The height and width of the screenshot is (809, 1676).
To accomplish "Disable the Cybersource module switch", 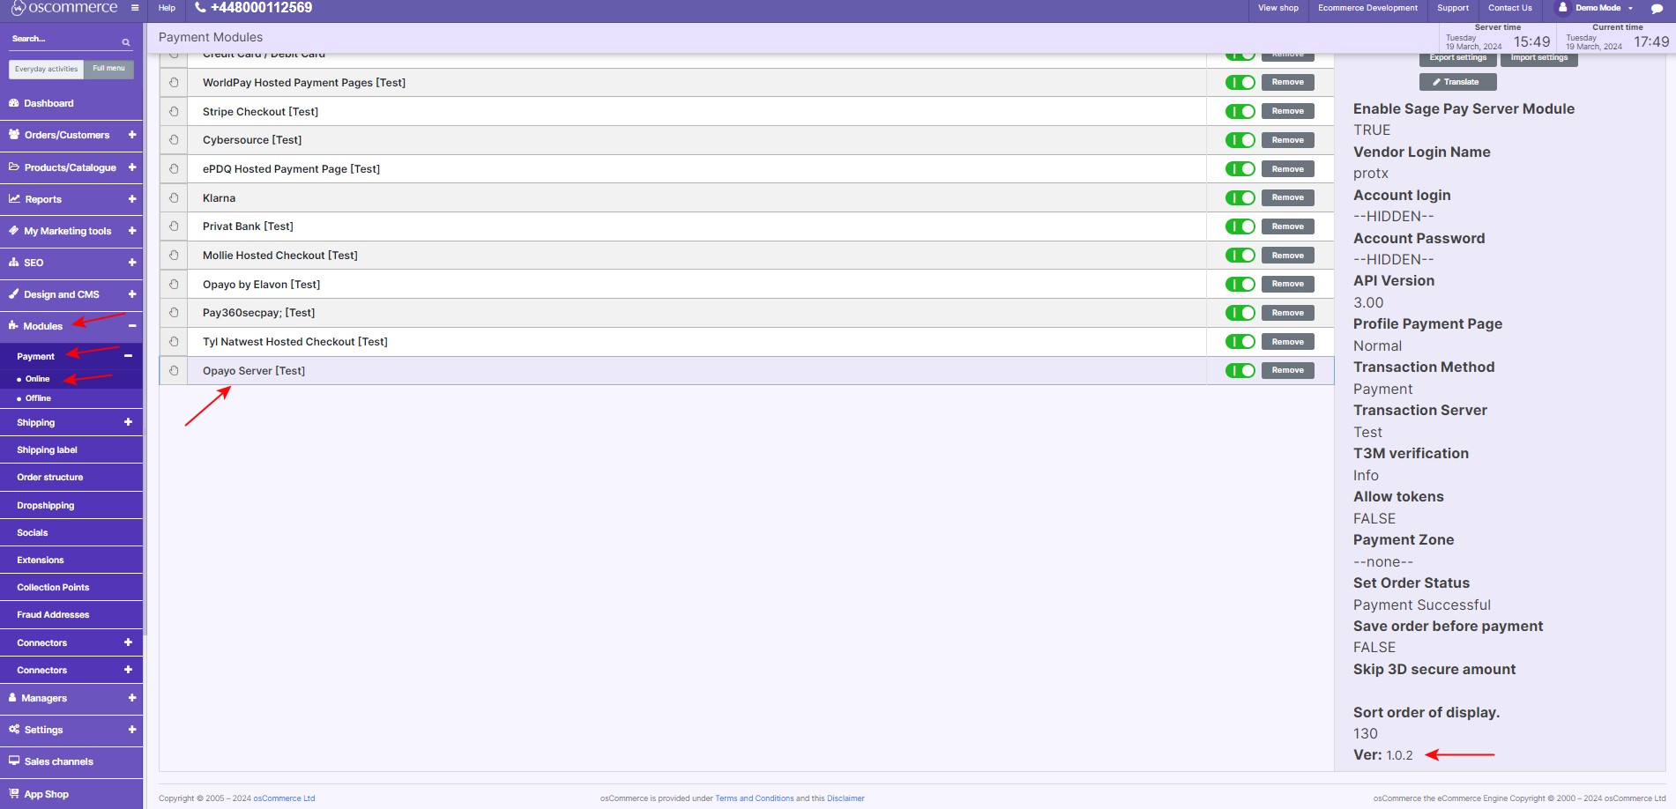I will pos(1240,140).
